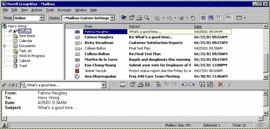270x129 pixels.
Task: Click the preview pane horizontal scroll right arrow
Action: click(261, 118)
